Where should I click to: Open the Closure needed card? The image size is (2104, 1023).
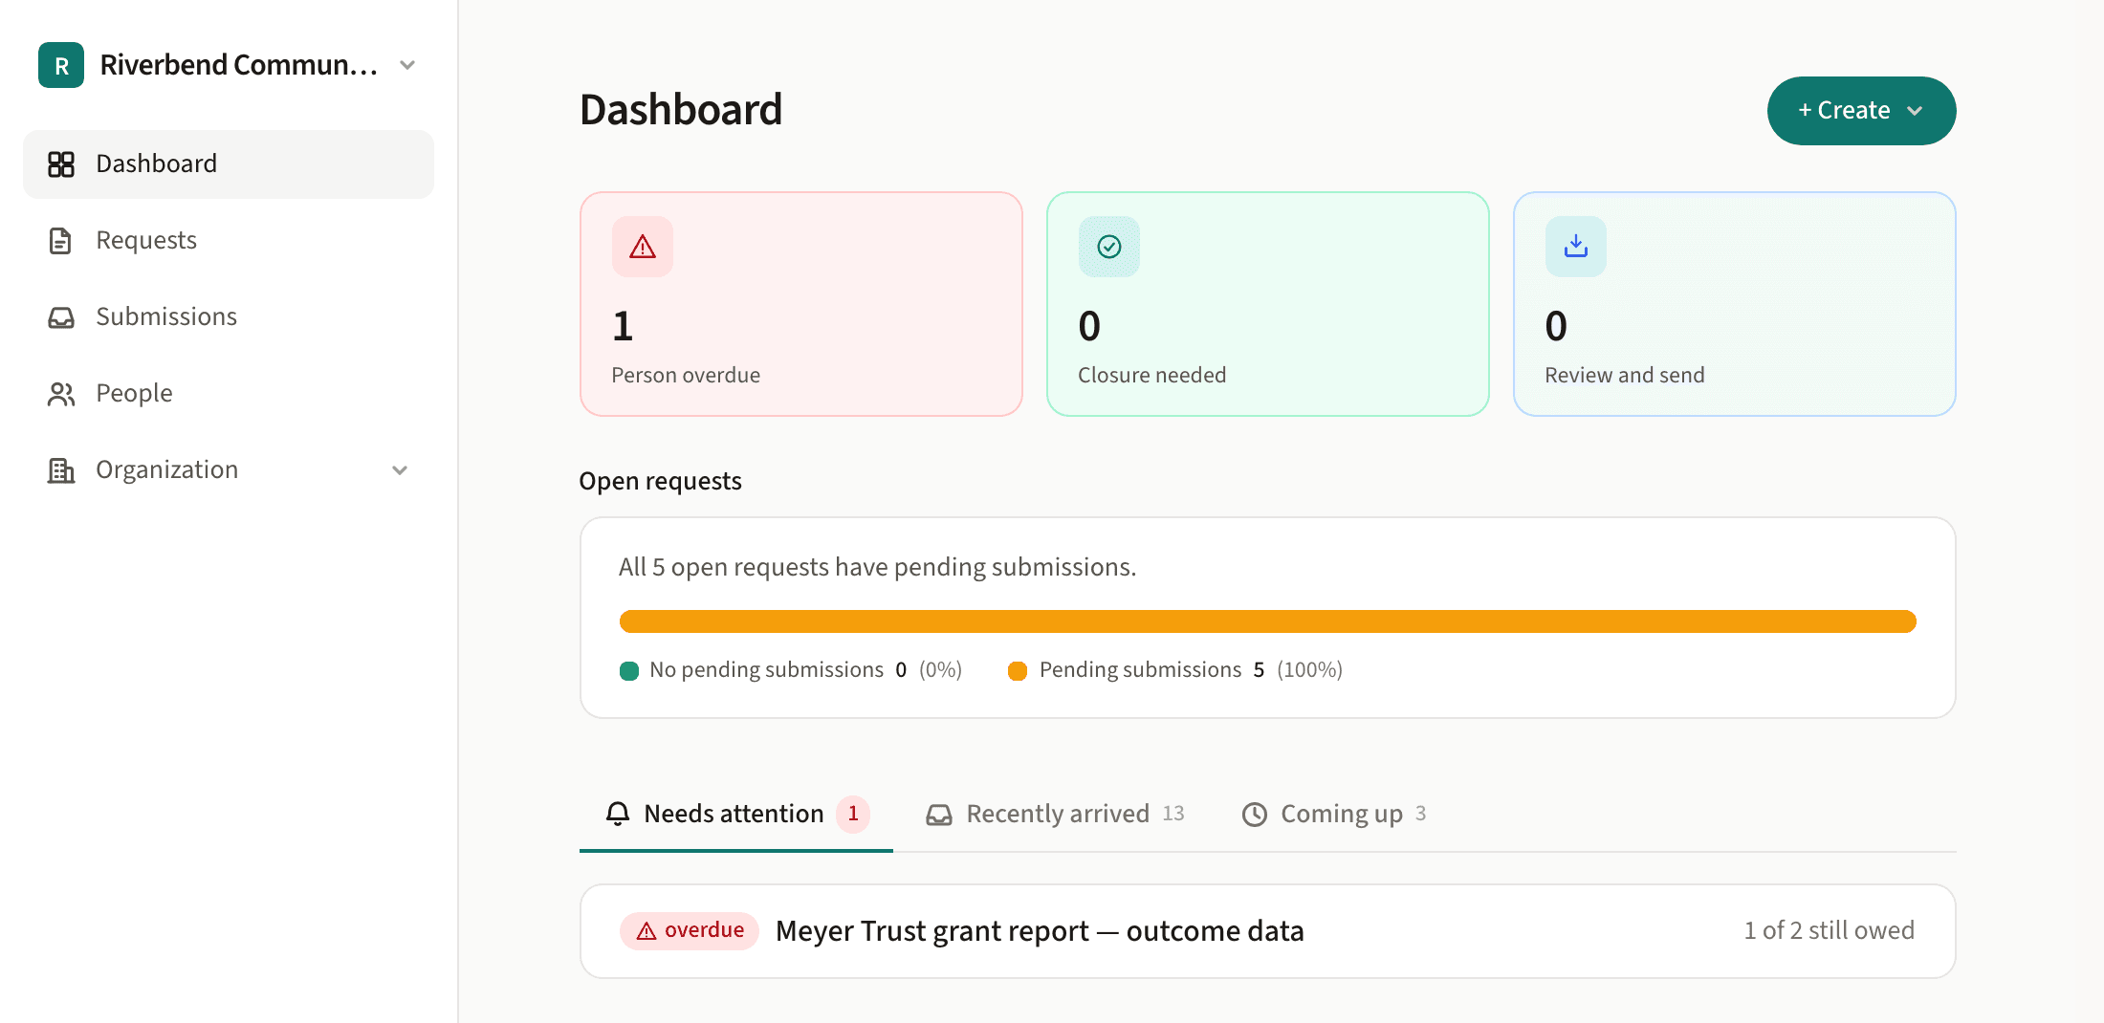(x=1268, y=304)
